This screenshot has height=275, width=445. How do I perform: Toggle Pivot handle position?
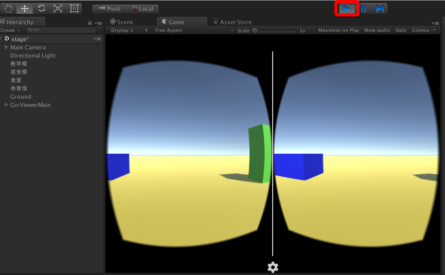click(x=109, y=9)
